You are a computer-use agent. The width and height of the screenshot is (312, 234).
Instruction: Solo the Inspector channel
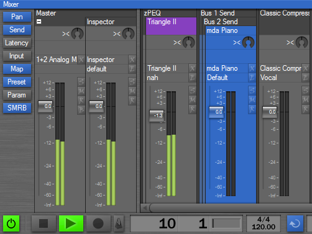[x=132, y=82]
